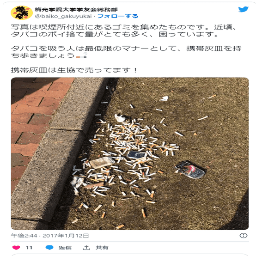The width and height of the screenshot is (256, 256).
Task: Click the フォローする follow link
Action: click(x=118, y=16)
